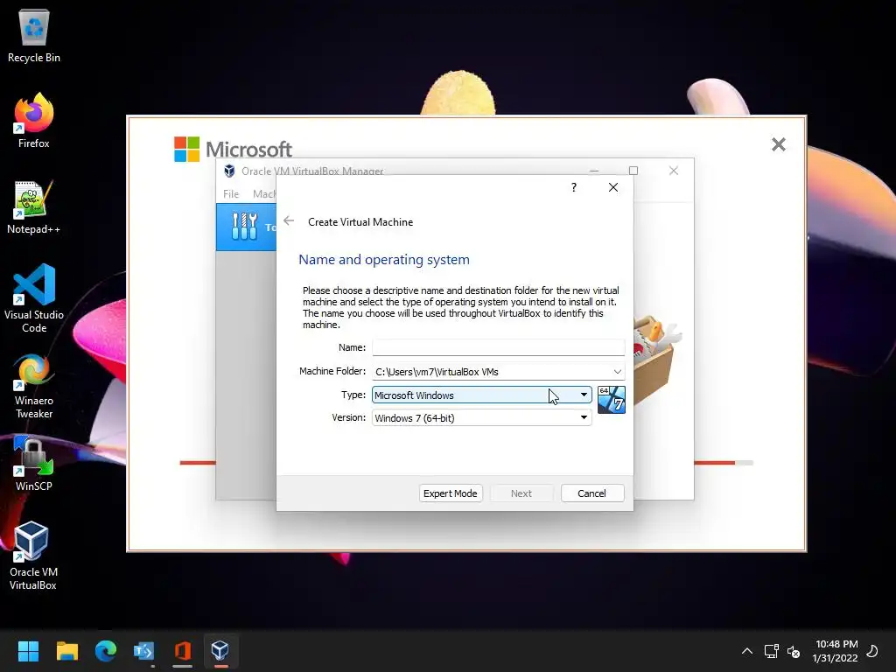This screenshot has height=672, width=896.
Task: Select the VirtualBox taskbar icon
Action: click(x=220, y=651)
